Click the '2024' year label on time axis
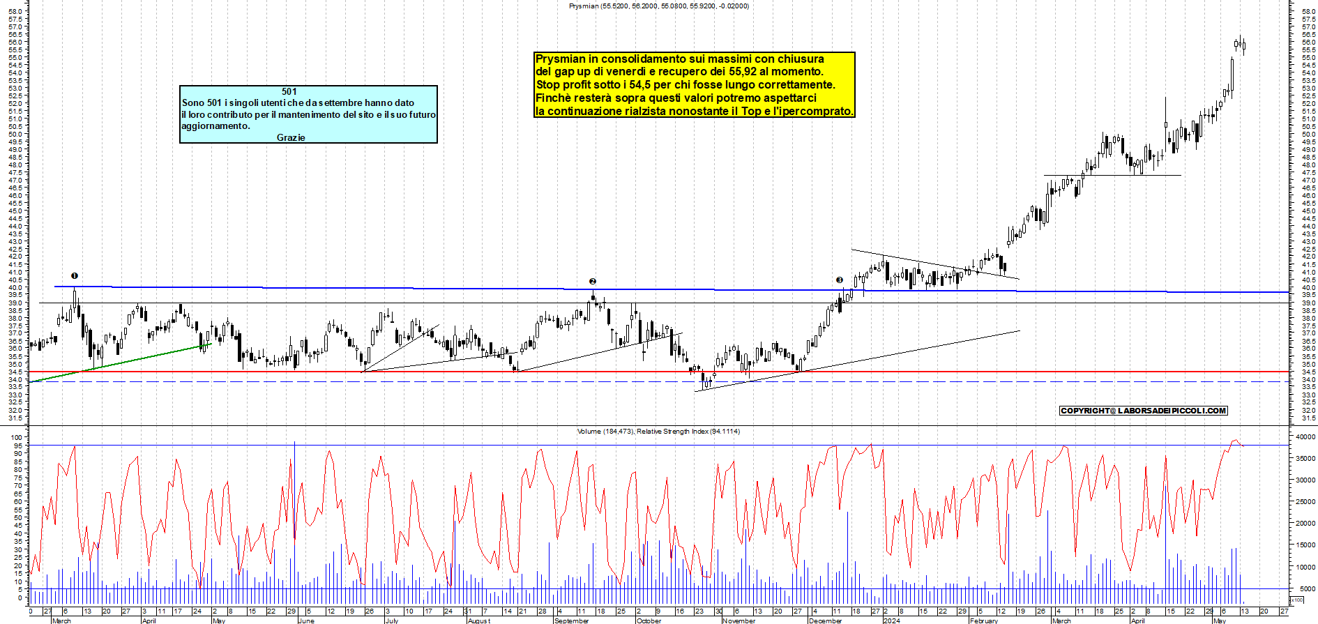The width and height of the screenshot is (1318, 624). pos(891,621)
